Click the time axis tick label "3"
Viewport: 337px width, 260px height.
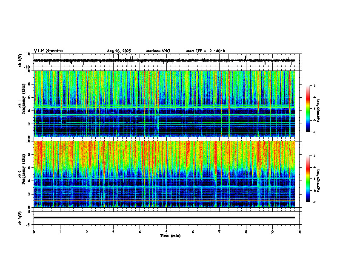pyautogui.click(x=113, y=232)
